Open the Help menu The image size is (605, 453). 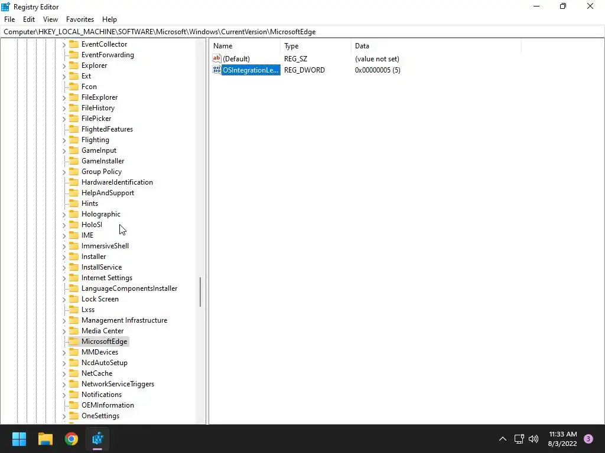point(109,19)
